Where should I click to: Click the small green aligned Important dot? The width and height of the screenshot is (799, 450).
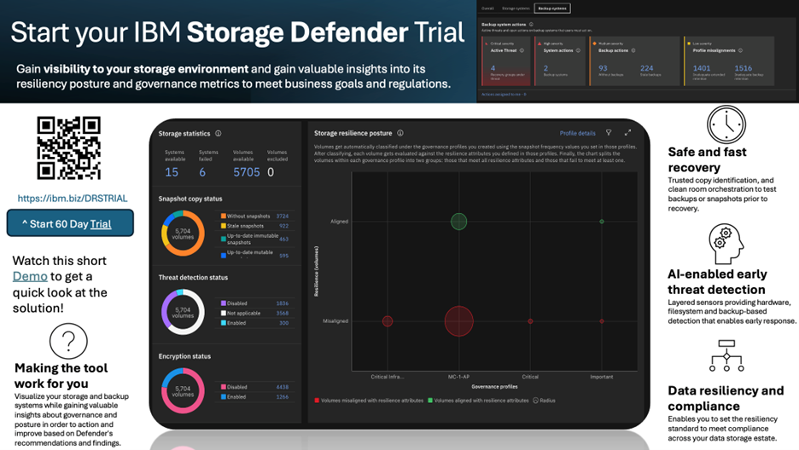(602, 222)
